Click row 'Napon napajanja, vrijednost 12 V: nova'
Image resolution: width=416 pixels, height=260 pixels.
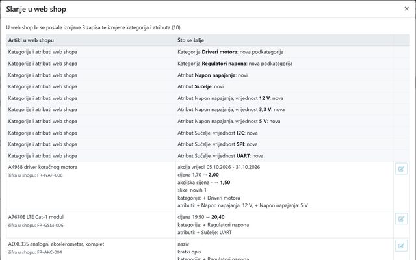(x=208, y=98)
